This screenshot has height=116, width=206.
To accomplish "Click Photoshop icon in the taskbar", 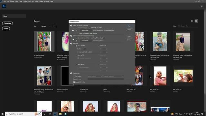I will (55, 114).
